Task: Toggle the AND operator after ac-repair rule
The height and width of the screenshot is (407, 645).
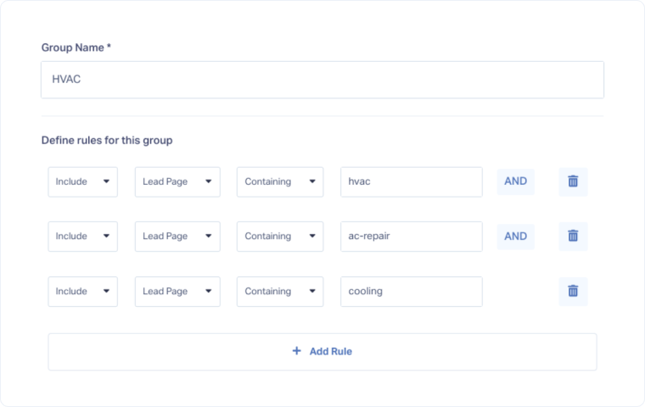Action: (515, 237)
